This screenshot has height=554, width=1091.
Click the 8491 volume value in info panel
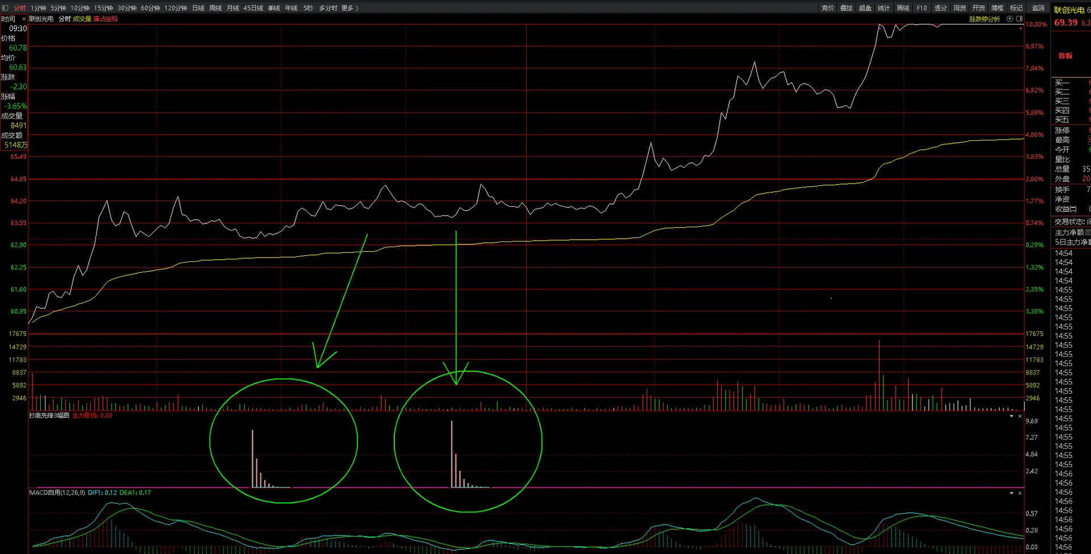[18, 126]
